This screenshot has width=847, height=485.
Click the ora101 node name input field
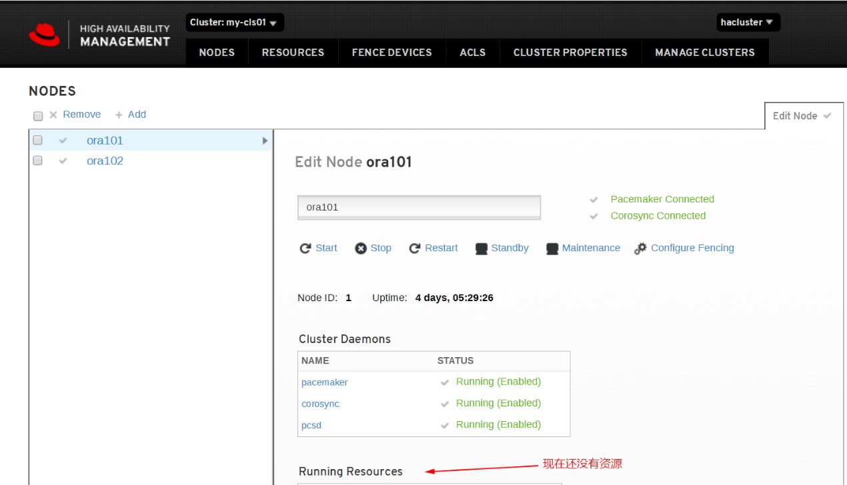(419, 207)
